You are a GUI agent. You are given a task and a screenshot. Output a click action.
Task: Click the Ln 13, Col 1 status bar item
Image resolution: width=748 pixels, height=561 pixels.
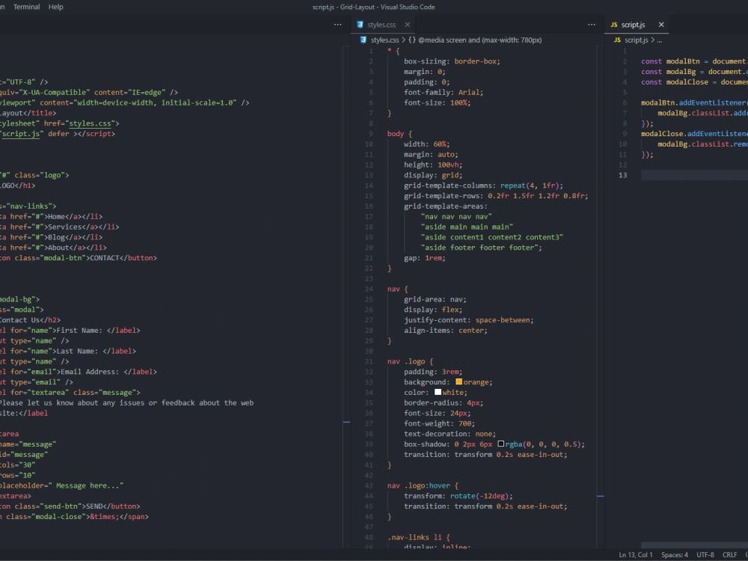[635, 555]
